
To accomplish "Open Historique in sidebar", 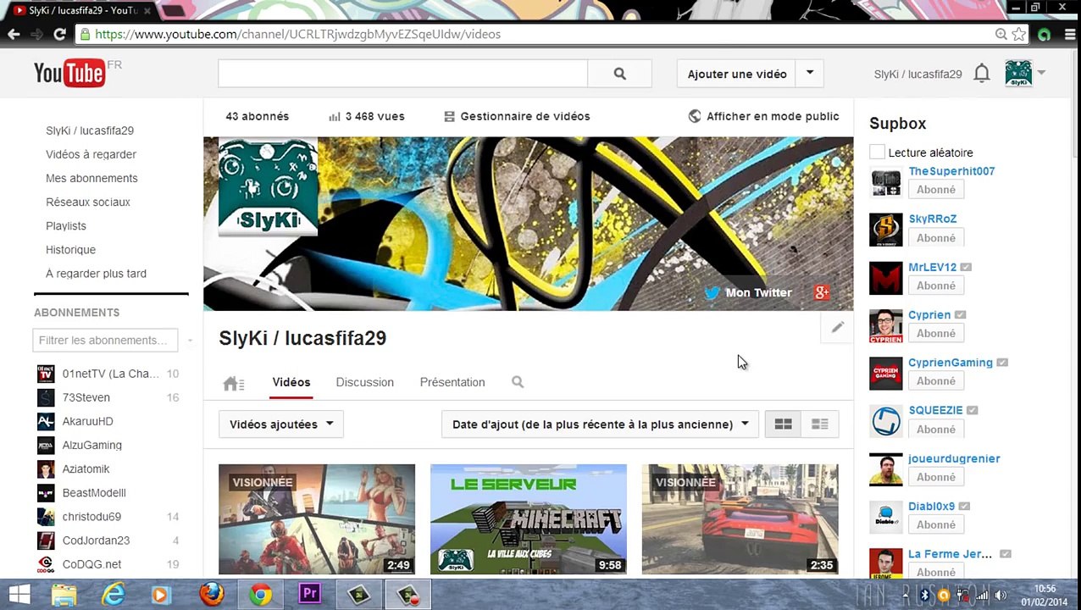I will 70,250.
